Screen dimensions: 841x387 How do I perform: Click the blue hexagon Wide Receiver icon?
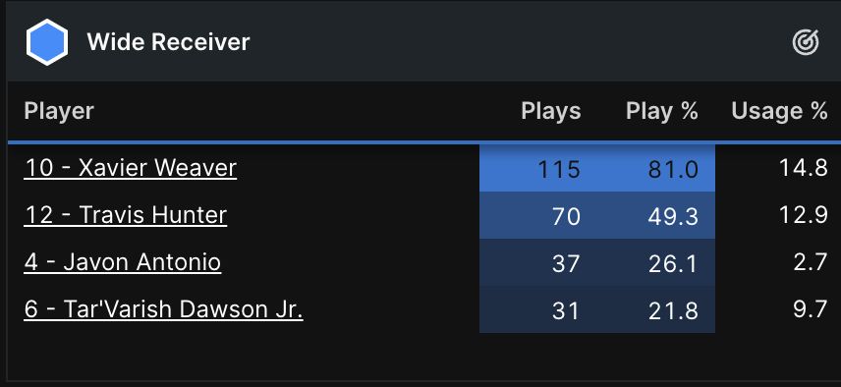47,42
